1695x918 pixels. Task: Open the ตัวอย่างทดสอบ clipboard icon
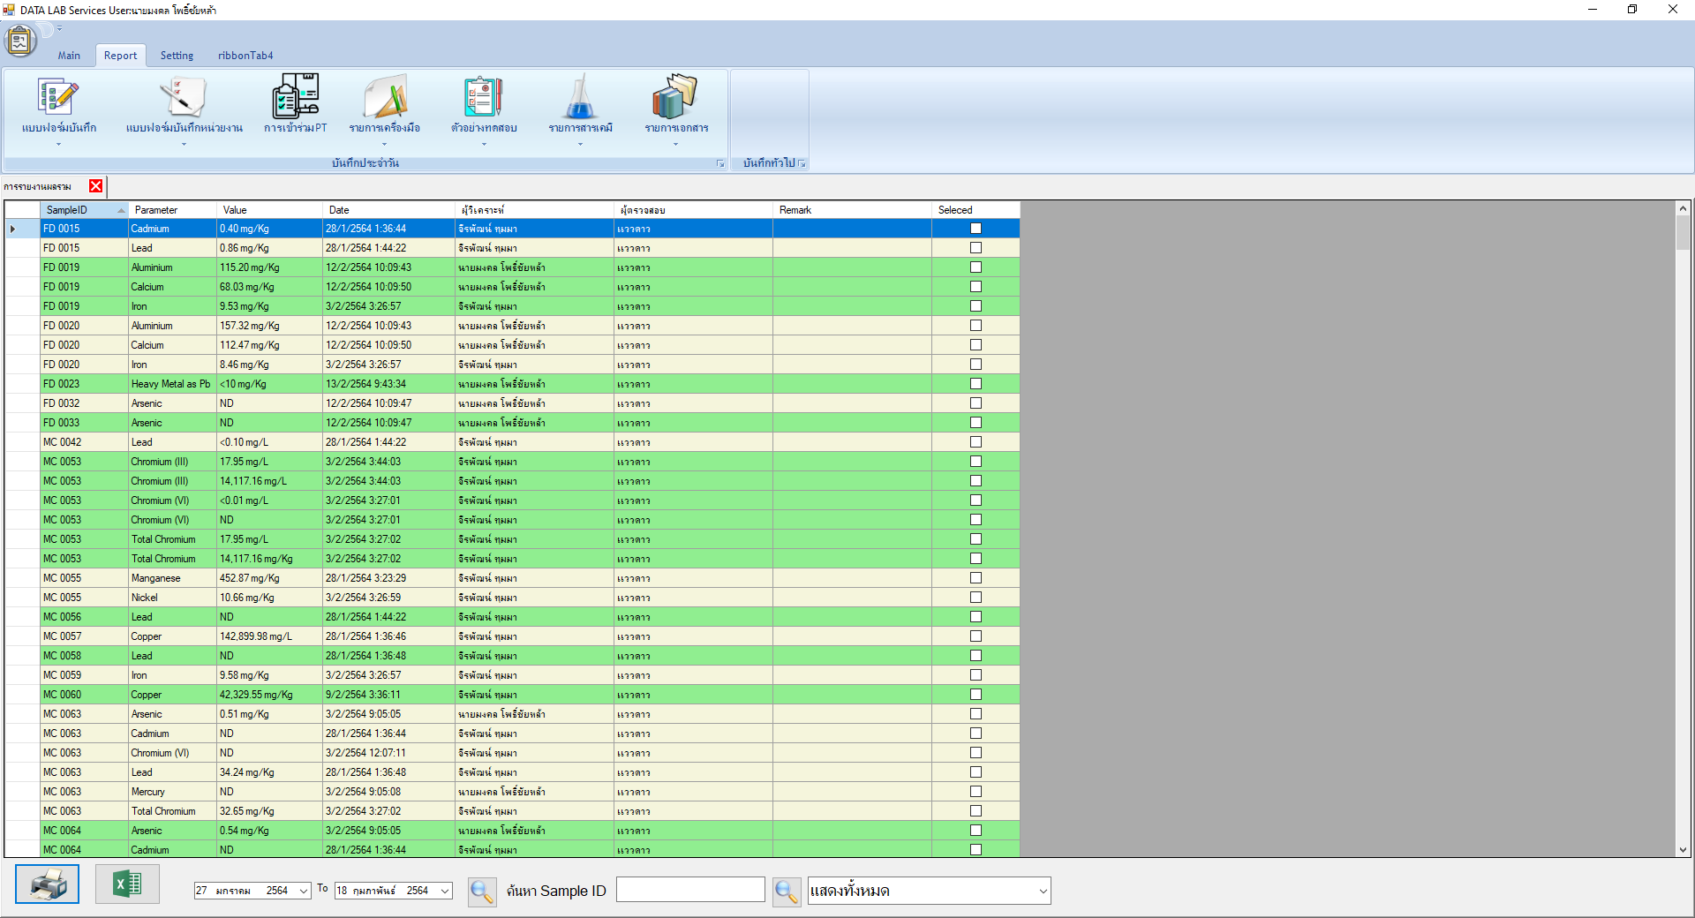tap(483, 98)
